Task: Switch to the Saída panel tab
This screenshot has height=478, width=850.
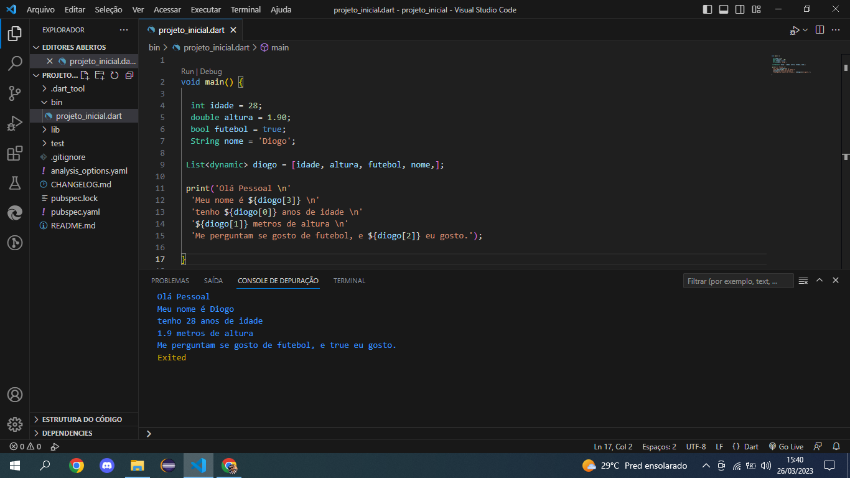Action: [213, 281]
